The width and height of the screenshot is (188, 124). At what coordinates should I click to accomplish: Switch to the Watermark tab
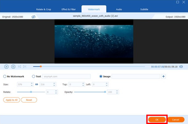pos(94,9)
